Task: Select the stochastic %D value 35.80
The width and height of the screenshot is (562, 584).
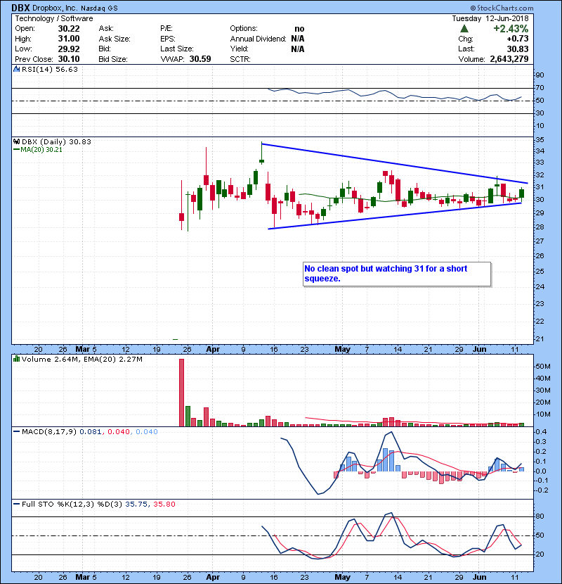Action: 164,504
